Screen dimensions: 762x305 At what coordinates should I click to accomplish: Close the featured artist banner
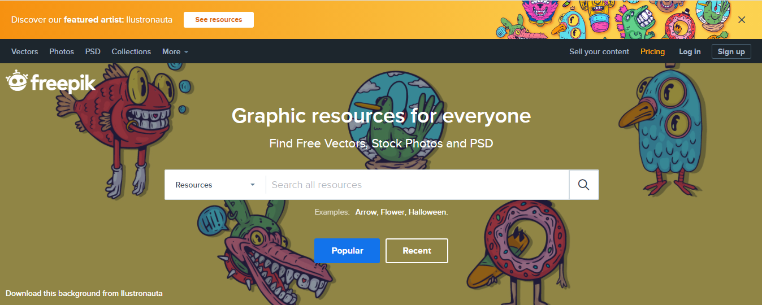(742, 20)
